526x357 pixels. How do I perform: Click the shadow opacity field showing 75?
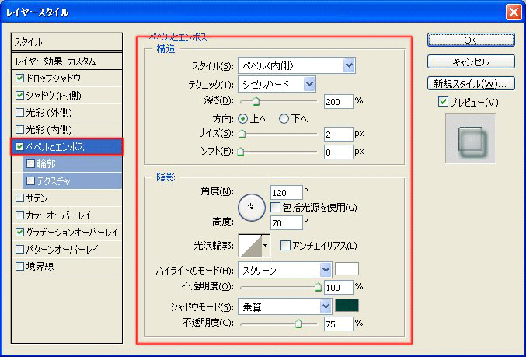point(339,324)
